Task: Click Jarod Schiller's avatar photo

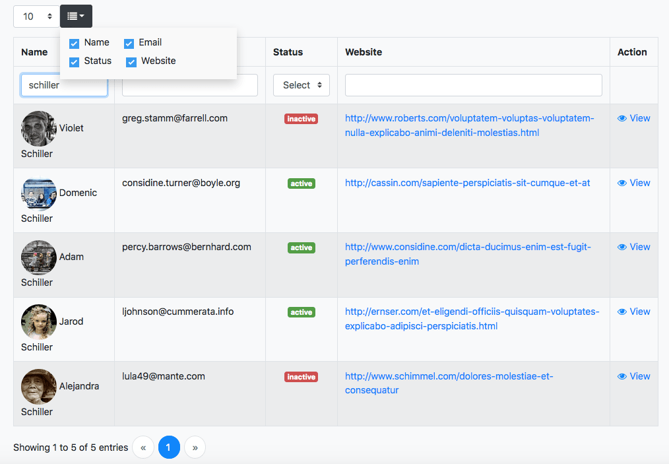Action: [x=39, y=322]
